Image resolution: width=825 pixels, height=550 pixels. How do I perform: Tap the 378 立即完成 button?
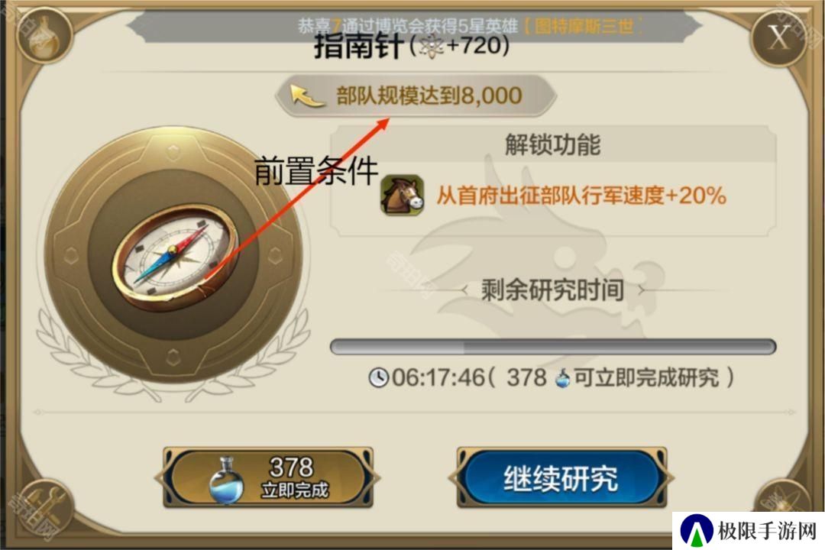(x=268, y=478)
